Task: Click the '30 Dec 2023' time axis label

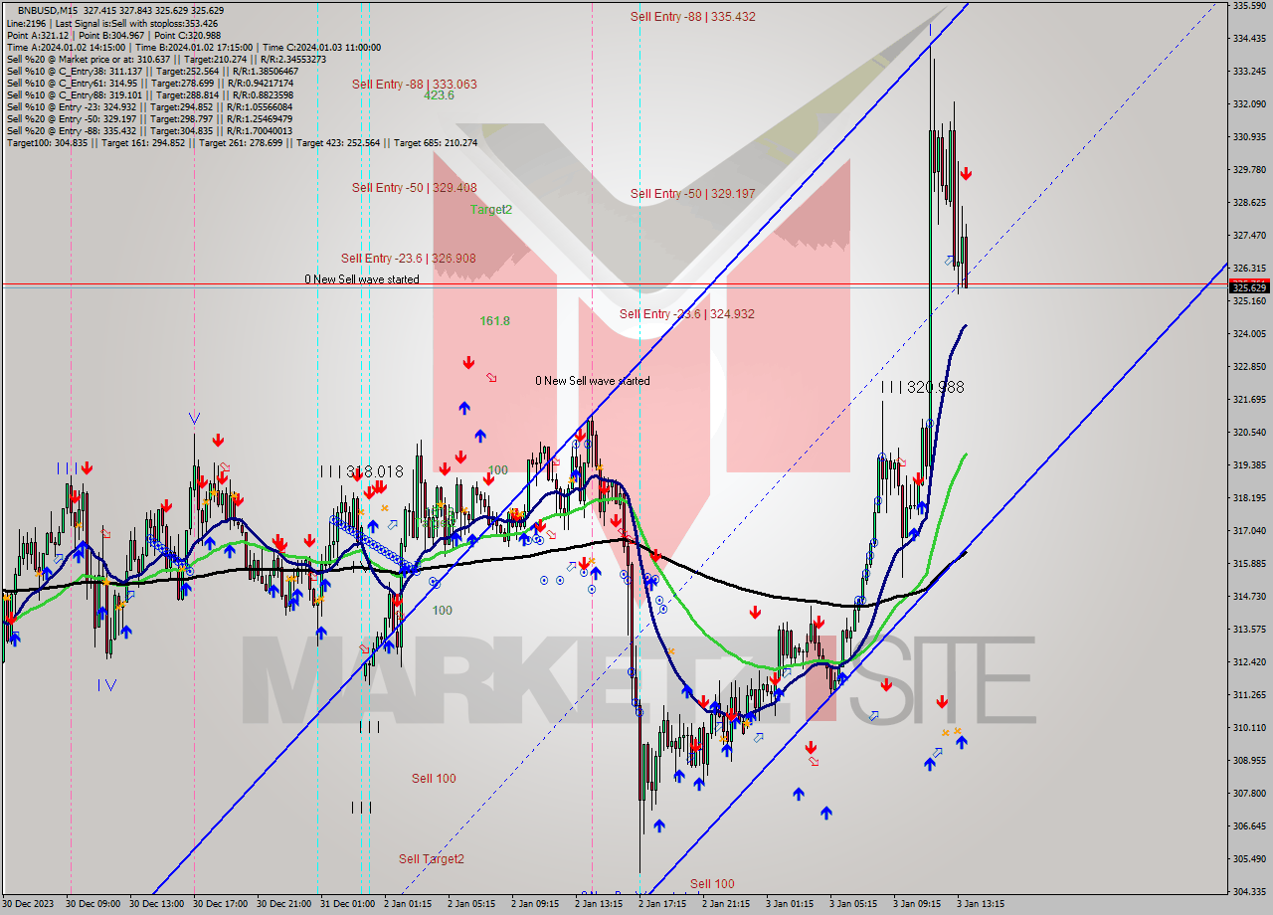Action: (29, 905)
